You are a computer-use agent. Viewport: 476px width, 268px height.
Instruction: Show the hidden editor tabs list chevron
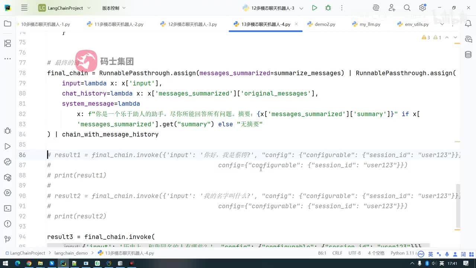click(x=442, y=24)
